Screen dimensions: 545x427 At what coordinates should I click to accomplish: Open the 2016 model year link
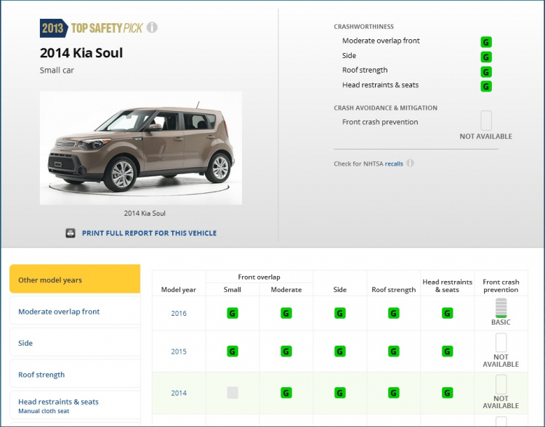[x=179, y=314]
